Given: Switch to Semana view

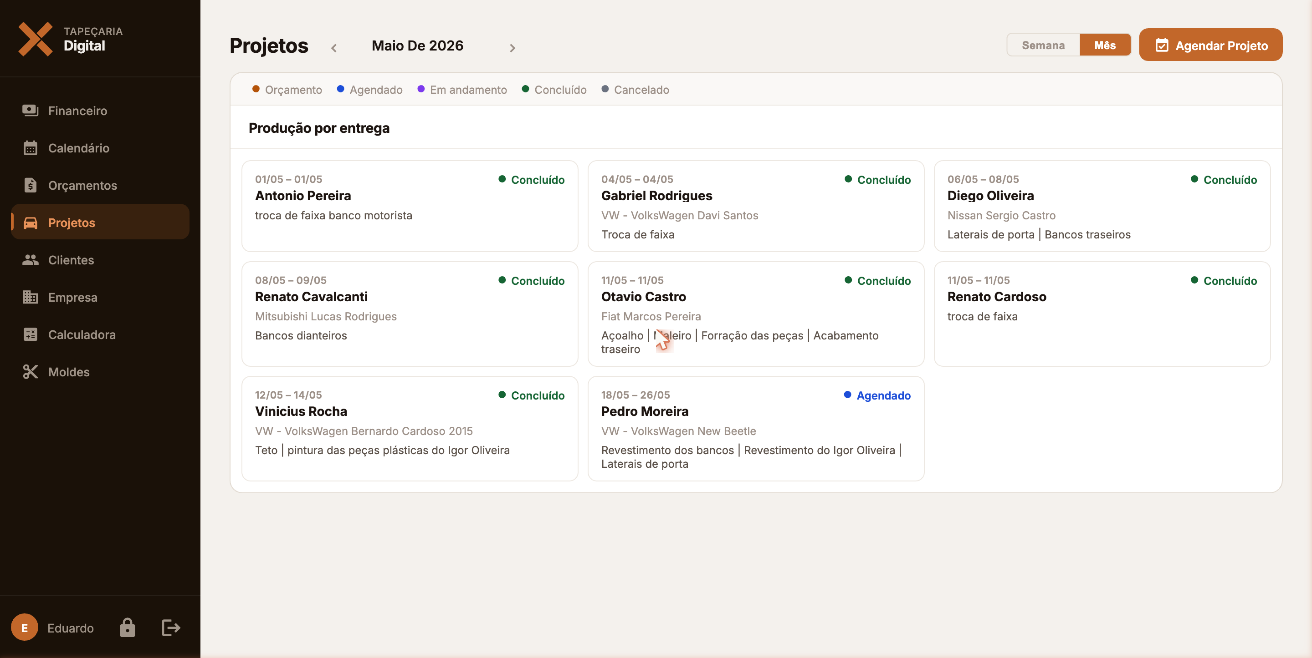Looking at the screenshot, I should point(1043,45).
